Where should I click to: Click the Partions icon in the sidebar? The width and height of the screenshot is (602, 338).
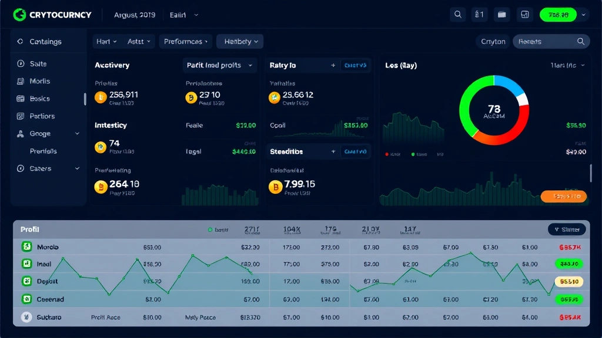point(22,116)
